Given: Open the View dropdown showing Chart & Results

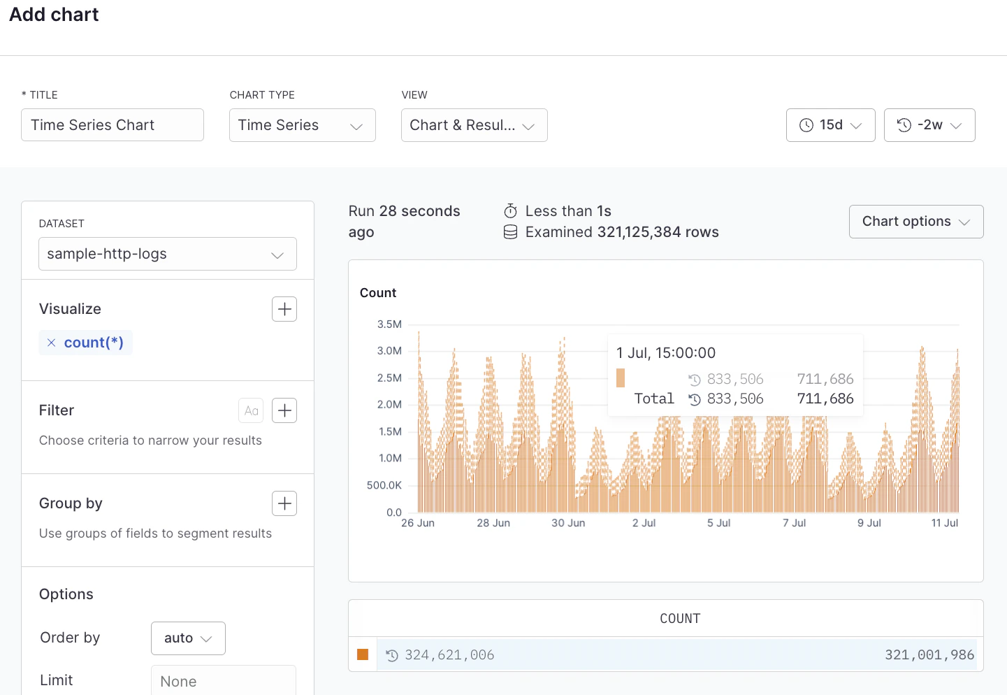Looking at the screenshot, I should pyautogui.click(x=474, y=124).
